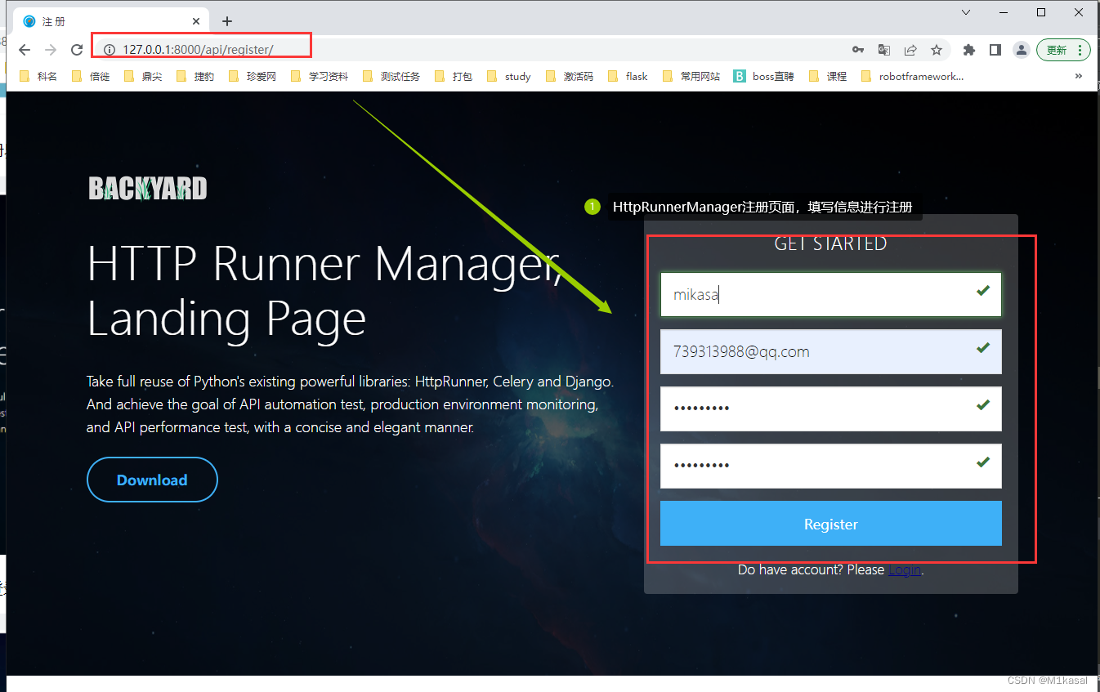Open the robotframework bookmark folder
The height and width of the screenshot is (692, 1100).
point(913,76)
